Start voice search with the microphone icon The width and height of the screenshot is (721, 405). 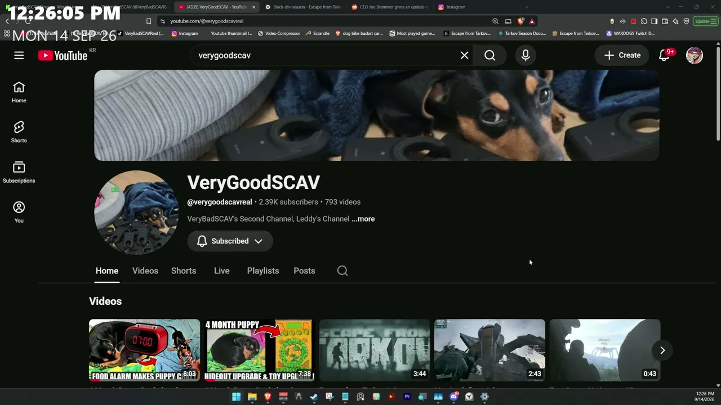click(x=525, y=55)
